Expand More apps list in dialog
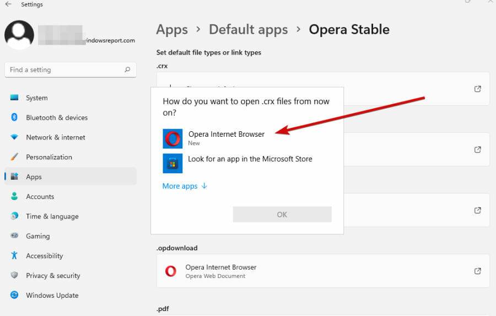Screen dimensions: 496x316 click(185, 186)
